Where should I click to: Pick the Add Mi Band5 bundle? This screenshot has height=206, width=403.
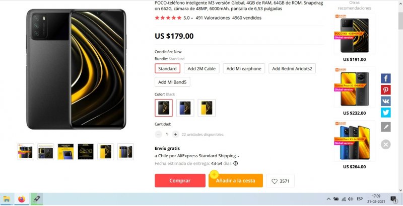click(x=172, y=82)
